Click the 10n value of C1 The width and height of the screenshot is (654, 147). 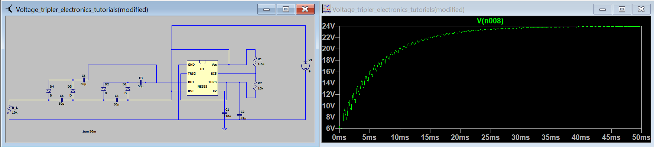pyautogui.click(x=228, y=116)
